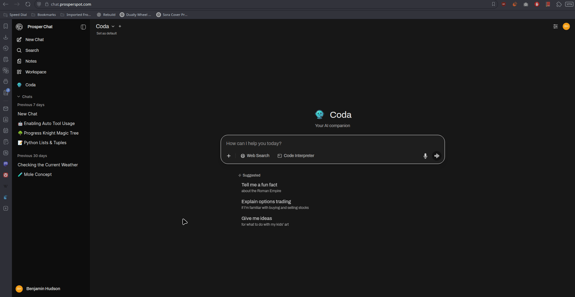Image resolution: width=575 pixels, height=297 pixels.
Task: Click the Set as default link
Action: click(106, 33)
